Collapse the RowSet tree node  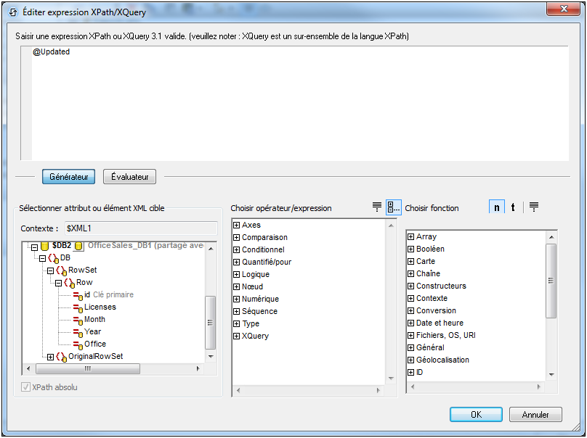50,270
